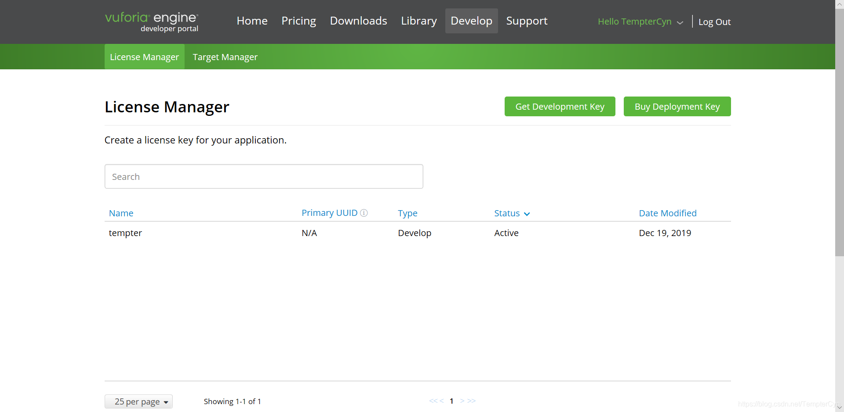Image resolution: width=844 pixels, height=412 pixels.
Task: Click the Get Development Key button
Action: [560, 106]
